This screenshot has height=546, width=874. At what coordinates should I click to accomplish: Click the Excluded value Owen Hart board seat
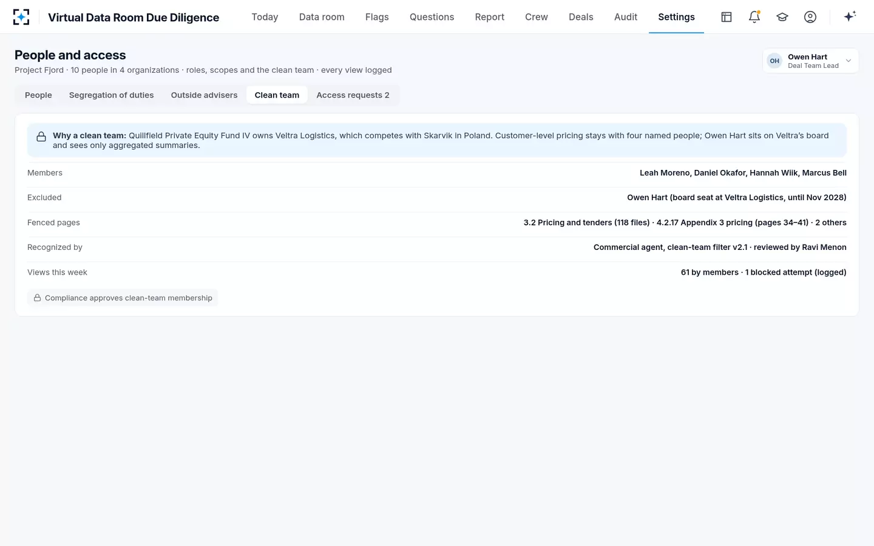[x=737, y=198]
